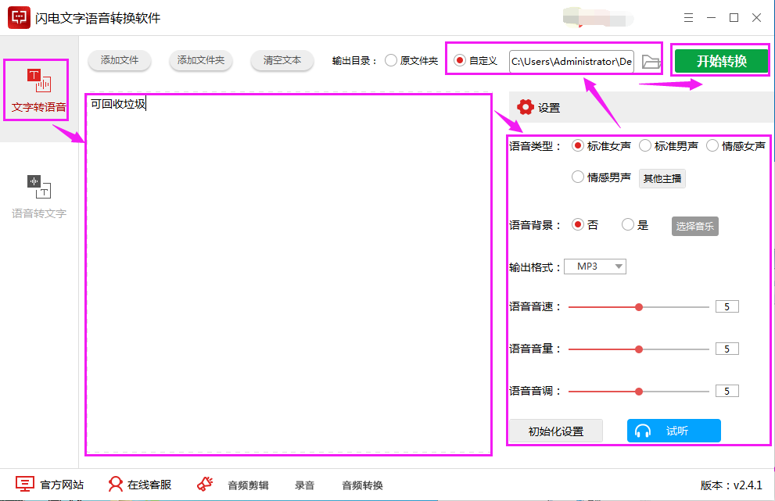Click the version v2.4.1 text
This screenshot has height=501, width=775.
[731, 485]
